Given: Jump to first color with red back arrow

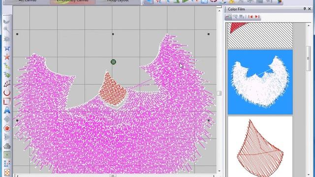Looking at the screenshot, I should (251, 17).
